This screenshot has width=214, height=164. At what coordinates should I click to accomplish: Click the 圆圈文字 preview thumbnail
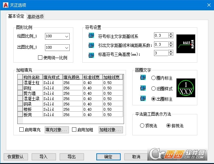pos(186,88)
